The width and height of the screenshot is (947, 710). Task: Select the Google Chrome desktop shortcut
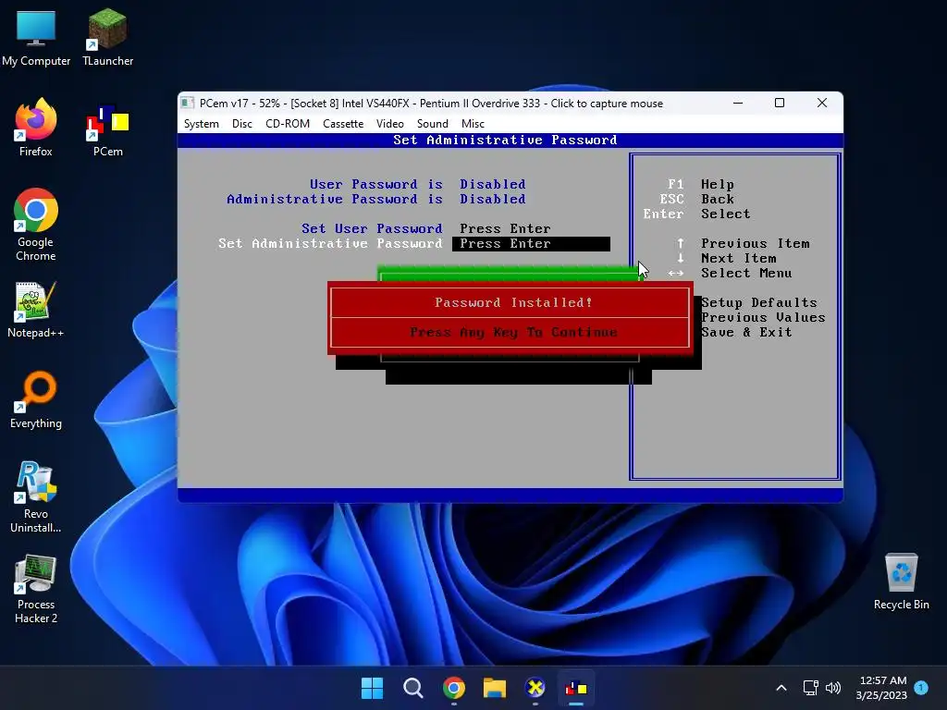[36, 225]
